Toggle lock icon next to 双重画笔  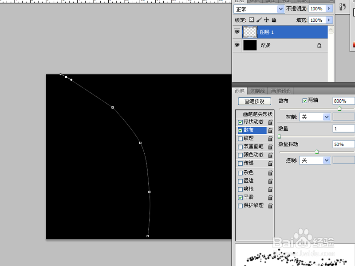click(270, 147)
